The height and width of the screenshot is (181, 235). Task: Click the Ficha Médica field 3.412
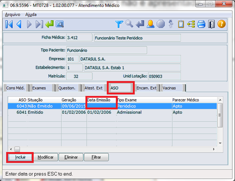click(x=79, y=38)
